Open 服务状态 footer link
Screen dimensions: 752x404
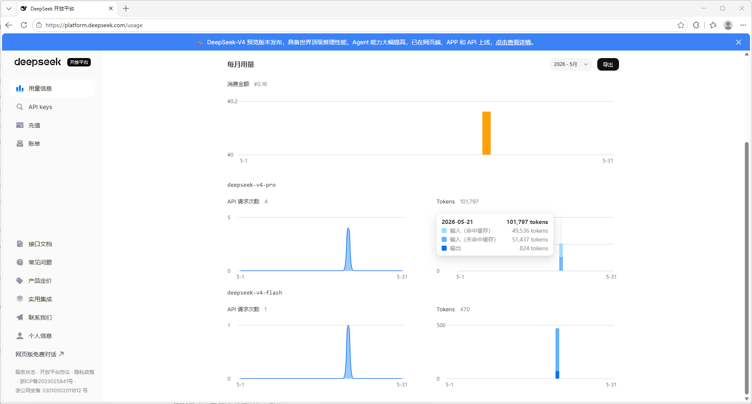(26, 372)
